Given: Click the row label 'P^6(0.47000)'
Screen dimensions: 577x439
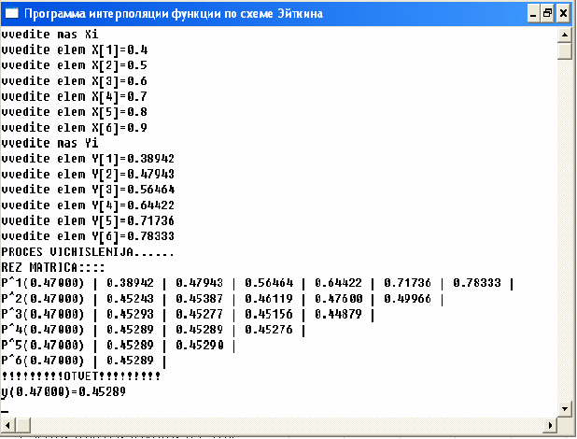Looking at the screenshot, I should tap(43, 361).
